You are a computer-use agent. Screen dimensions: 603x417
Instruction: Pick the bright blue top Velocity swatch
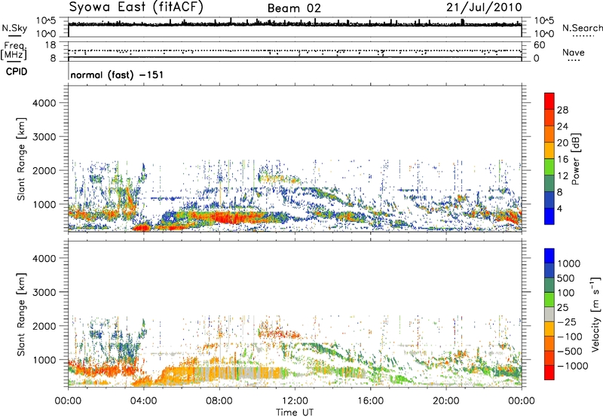click(549, 256)
